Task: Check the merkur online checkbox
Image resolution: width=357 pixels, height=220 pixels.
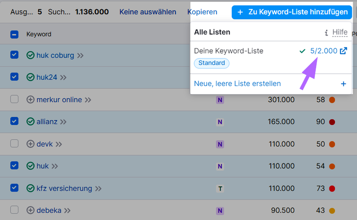Action: coord(14,99)
